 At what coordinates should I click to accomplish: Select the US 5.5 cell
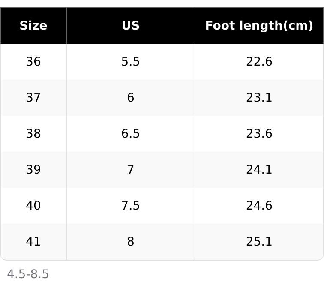(130, 62)
